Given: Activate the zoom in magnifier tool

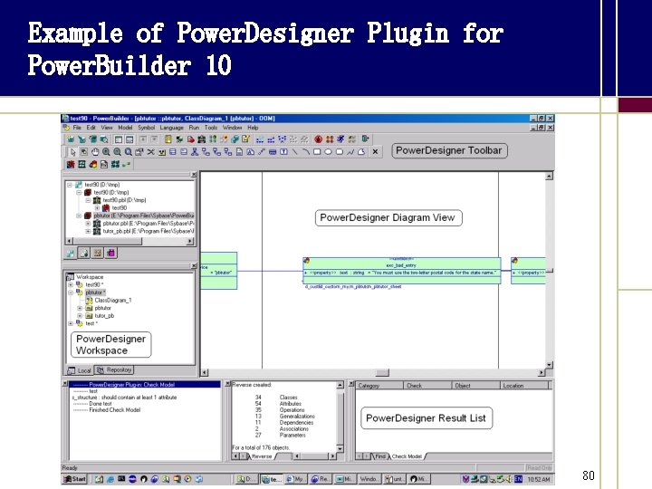Looking at the screenshot, I should [x=107, y=152].
